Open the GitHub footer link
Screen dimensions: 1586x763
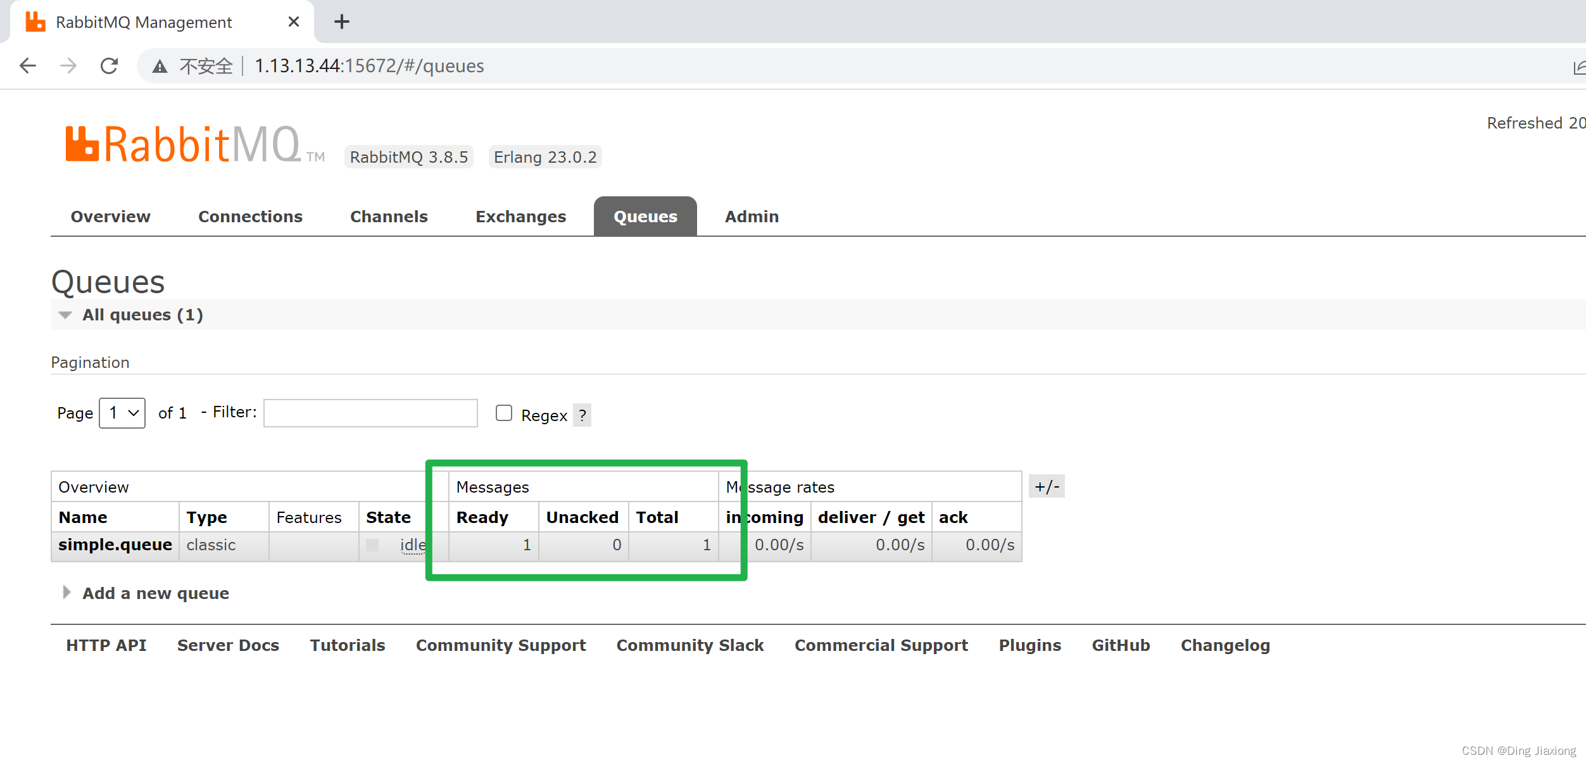tap(1121, 645)
